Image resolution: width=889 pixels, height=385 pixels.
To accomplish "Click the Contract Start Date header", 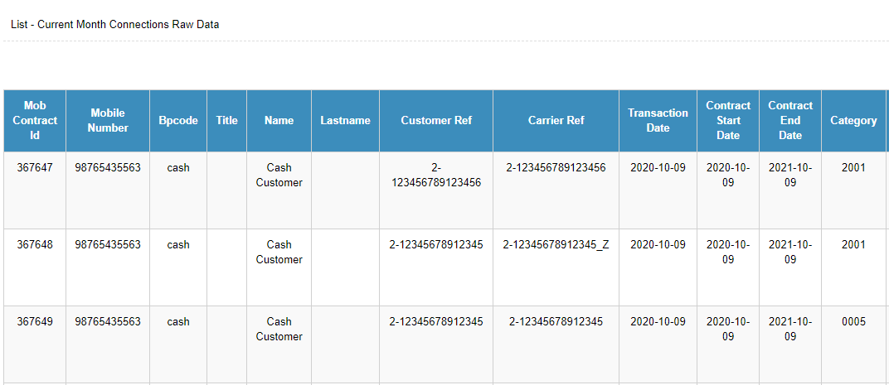I will pos(728,120).
